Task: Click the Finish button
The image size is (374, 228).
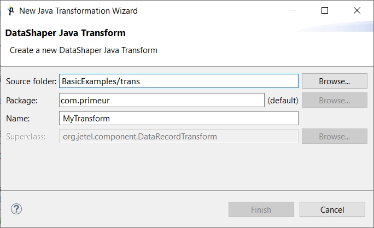Action: click(x=261, y=209)
